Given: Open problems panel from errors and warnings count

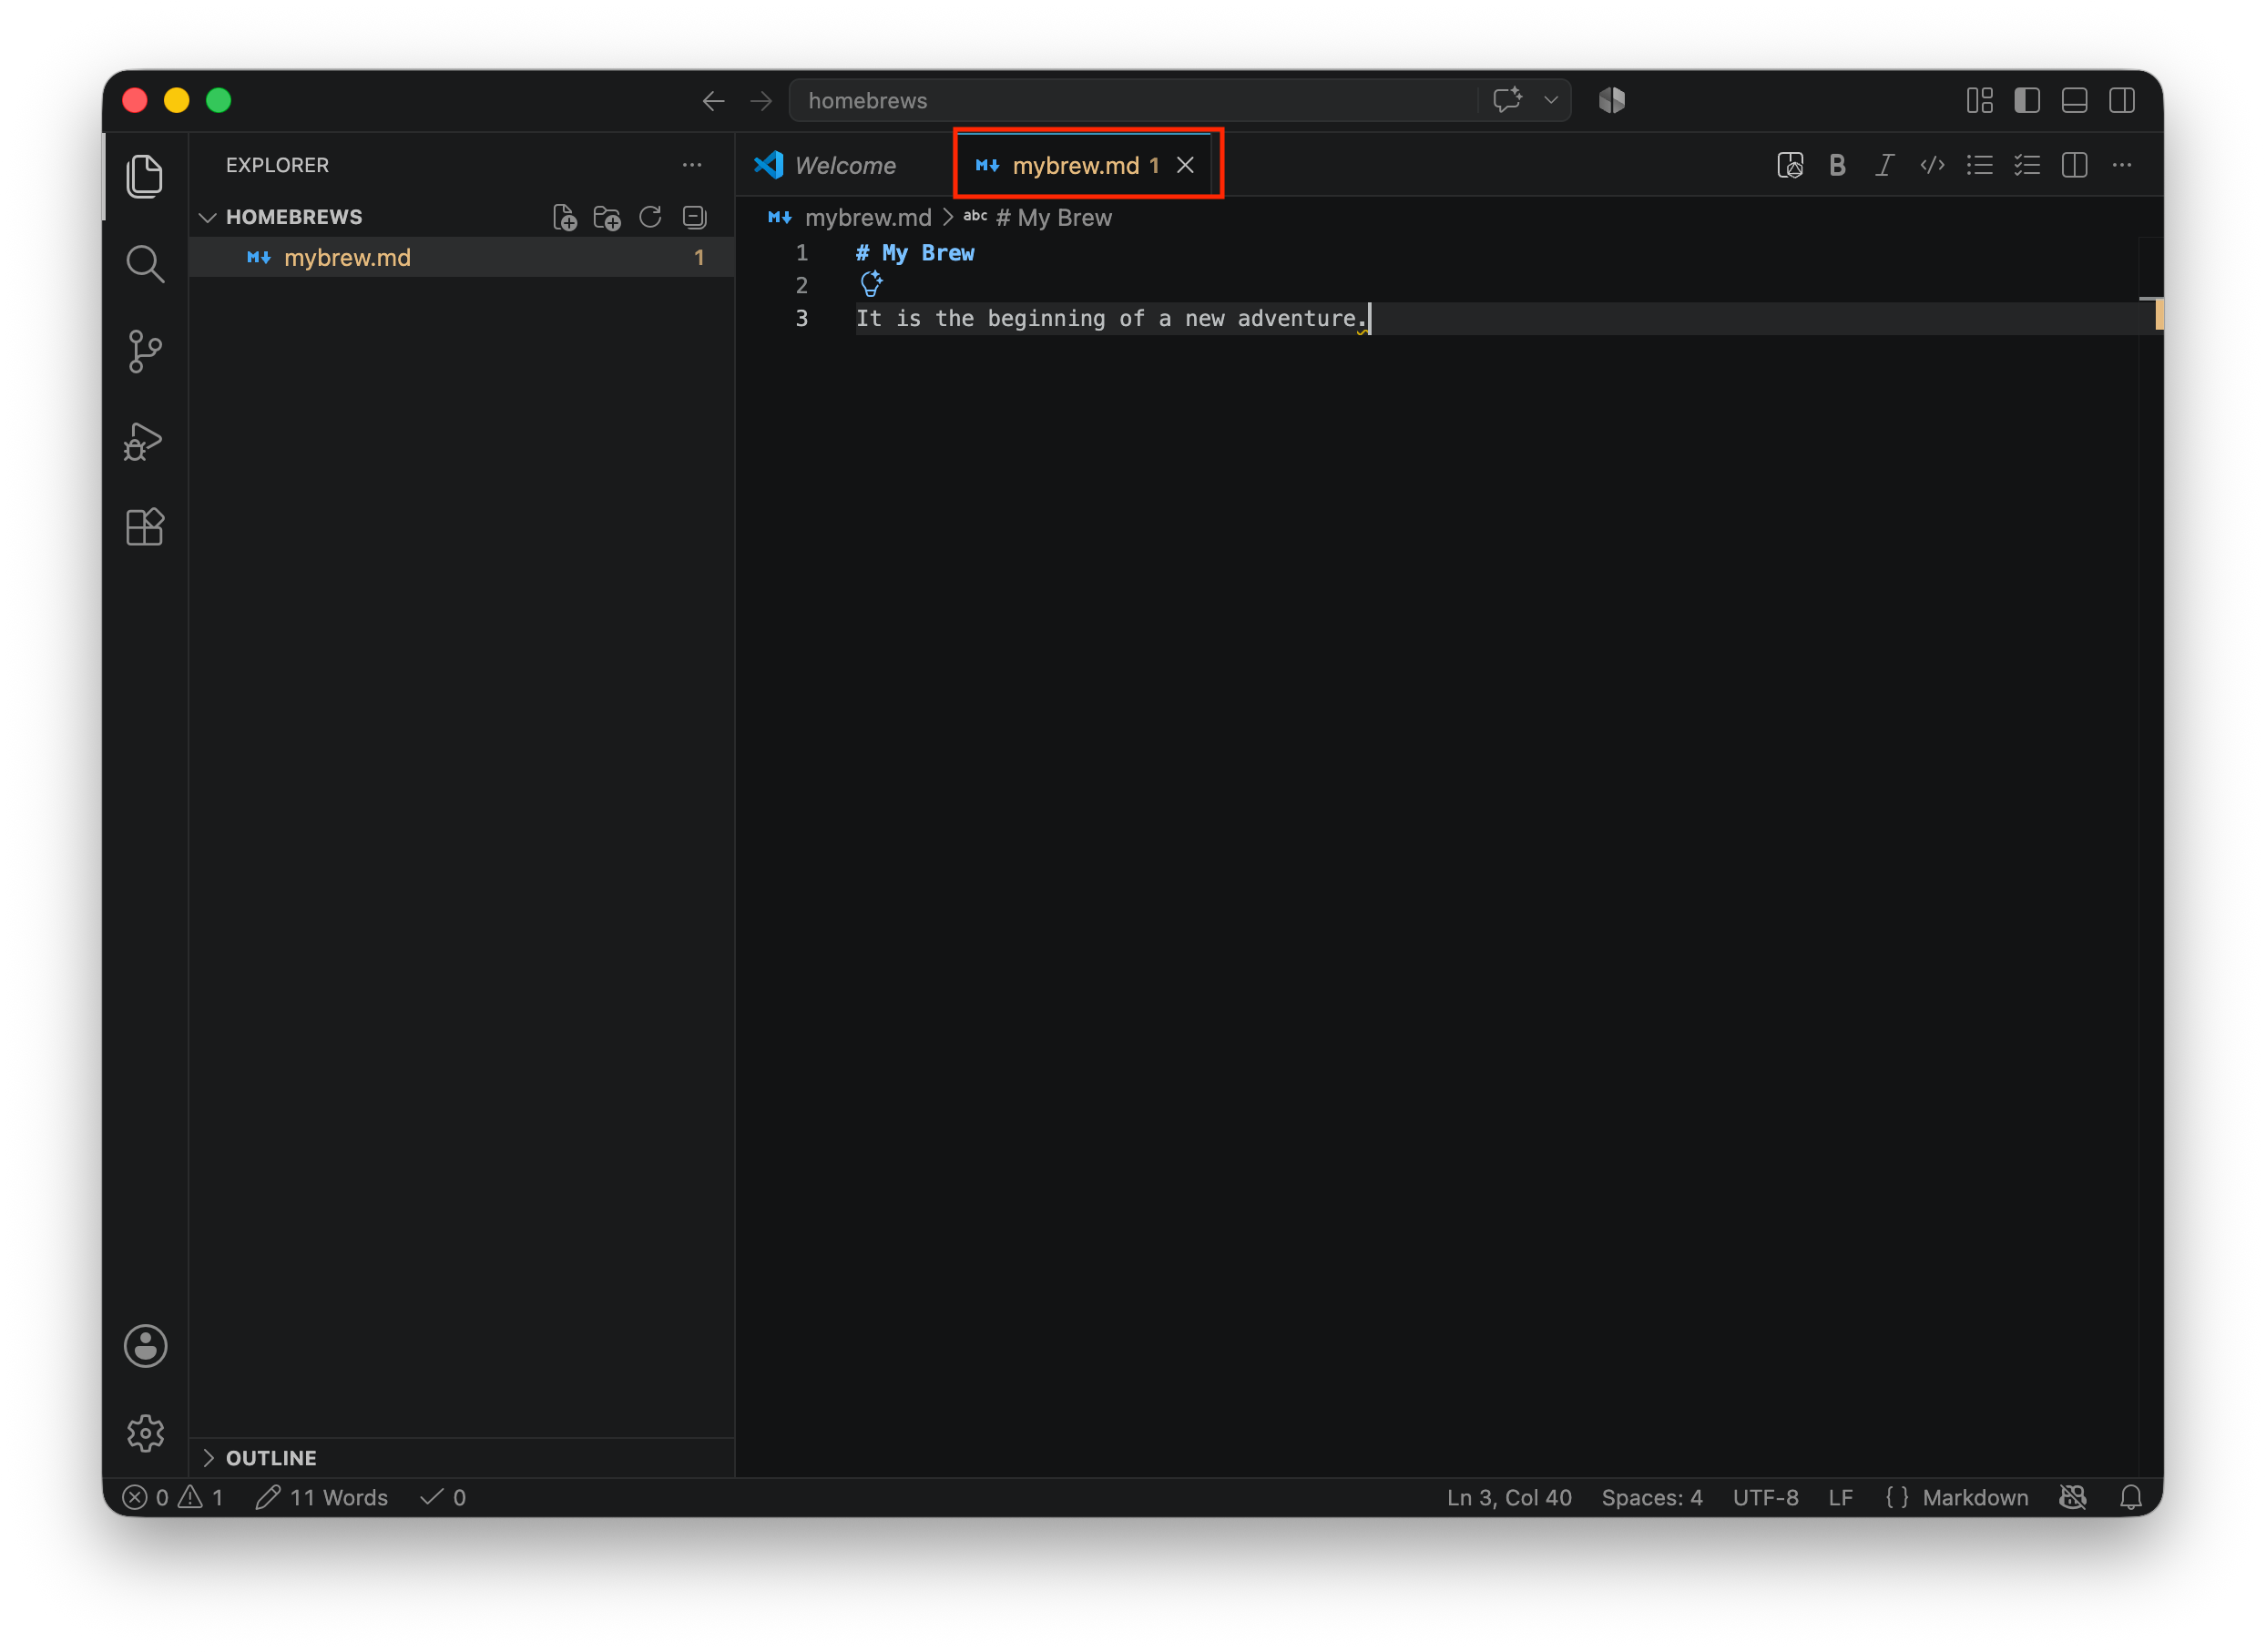Looking at the screenshot, I should [173, 1498].
